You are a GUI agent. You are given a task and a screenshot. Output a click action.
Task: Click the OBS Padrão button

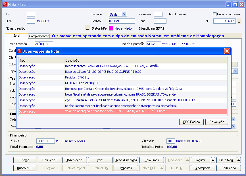pyautogui.click(x=191, y=122)
